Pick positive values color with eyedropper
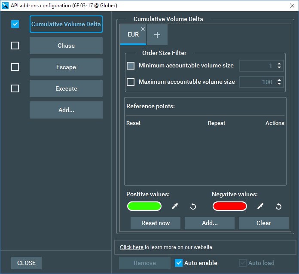Screen dimensions: 299x274 pos(175,206)
